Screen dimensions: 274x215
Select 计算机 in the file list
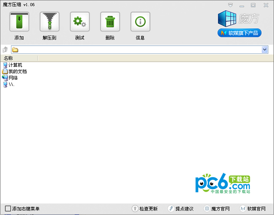point(15,65)
